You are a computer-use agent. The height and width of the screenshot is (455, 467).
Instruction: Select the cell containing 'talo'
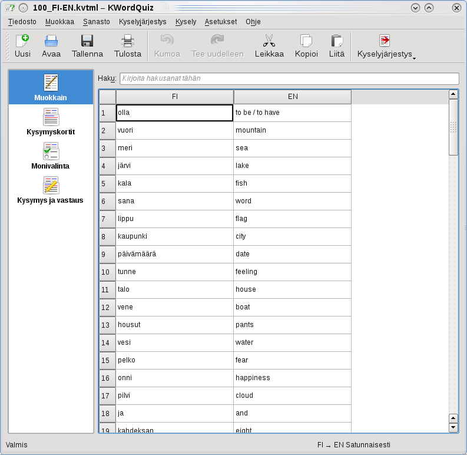[x=174, y=289]
